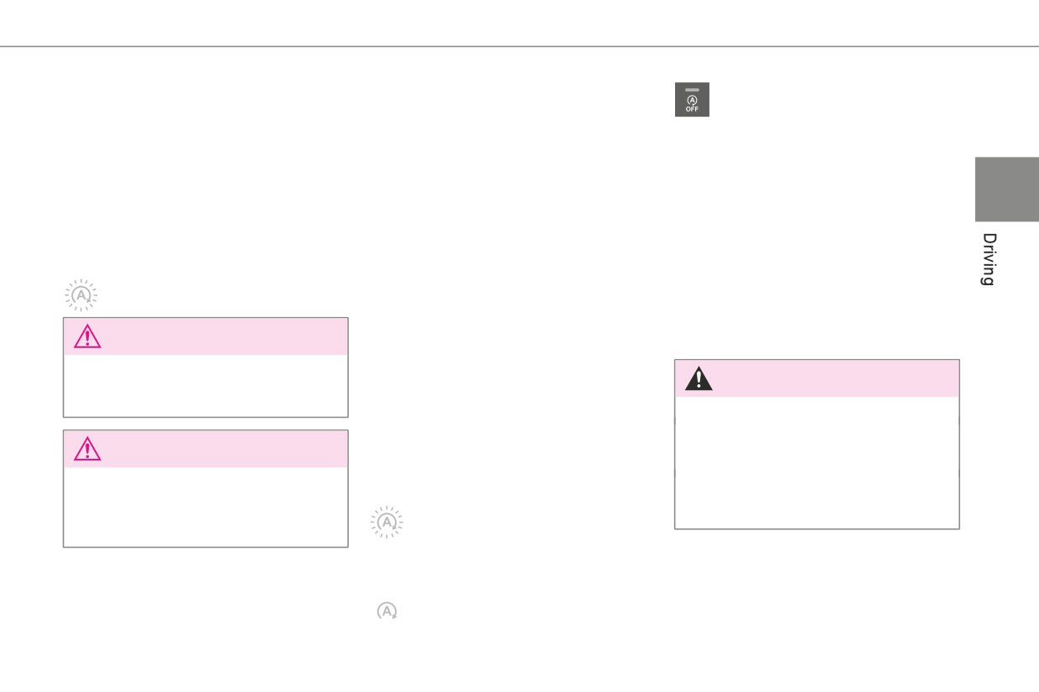This screenshot has width=1039, height=692.
Task: Select the pink warning triangle in the second caution box
Action: coord(87,450)
